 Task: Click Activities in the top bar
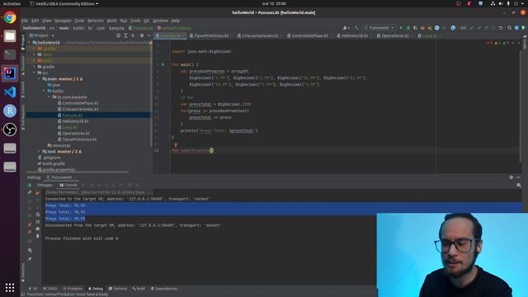12,3
